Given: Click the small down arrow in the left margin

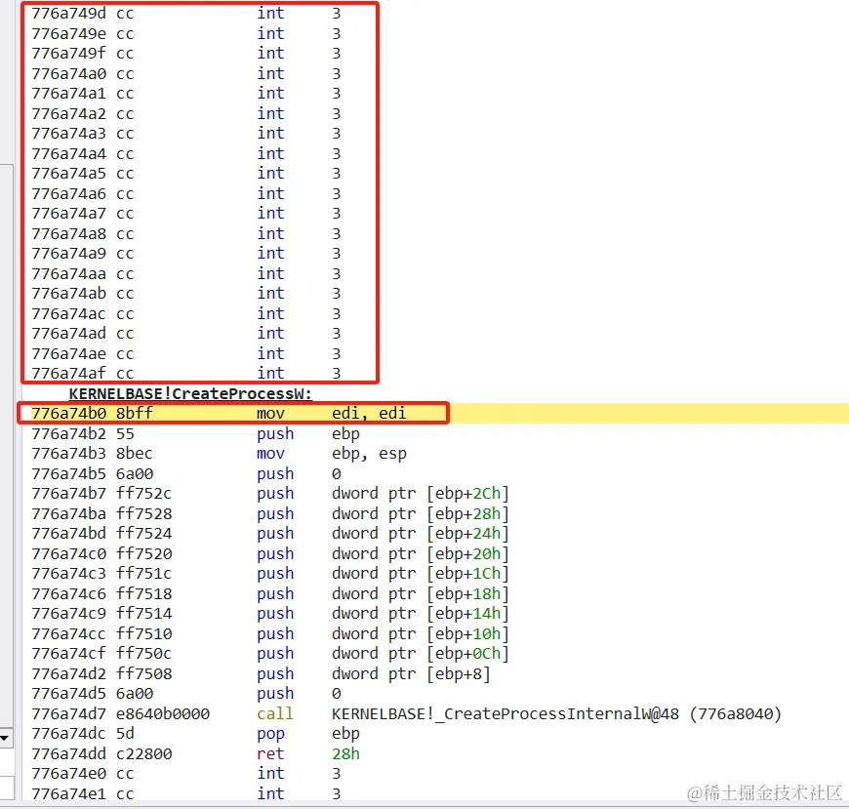Looking at the screenshot, I should tap(5, 738).
